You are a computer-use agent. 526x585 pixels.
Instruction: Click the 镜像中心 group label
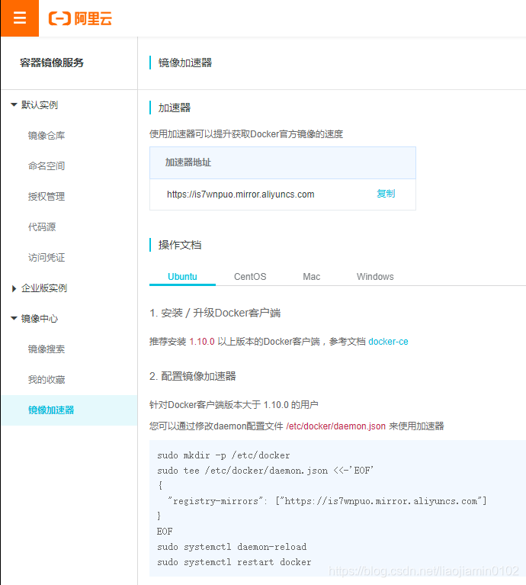40,319
